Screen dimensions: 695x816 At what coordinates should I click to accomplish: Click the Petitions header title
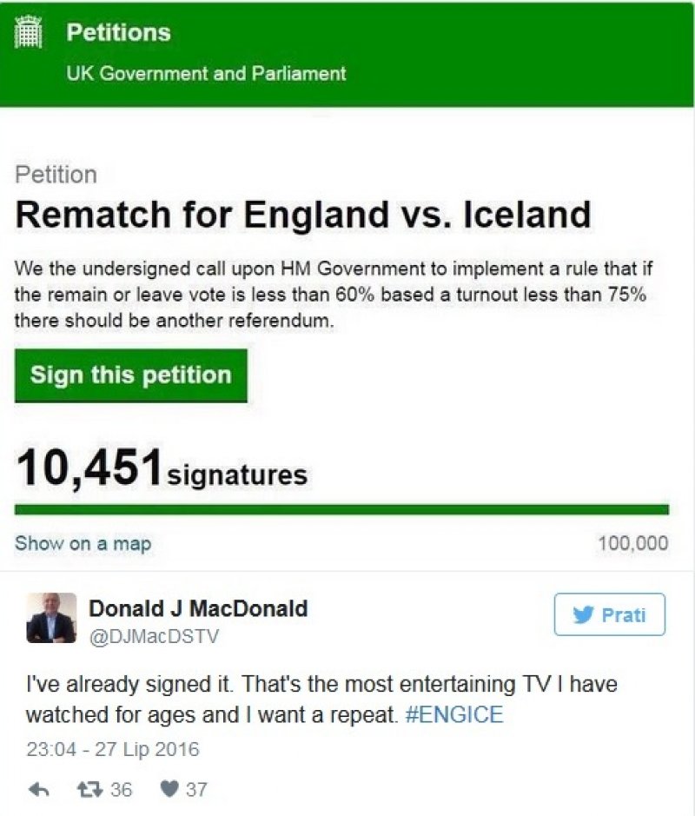[119, 34]
